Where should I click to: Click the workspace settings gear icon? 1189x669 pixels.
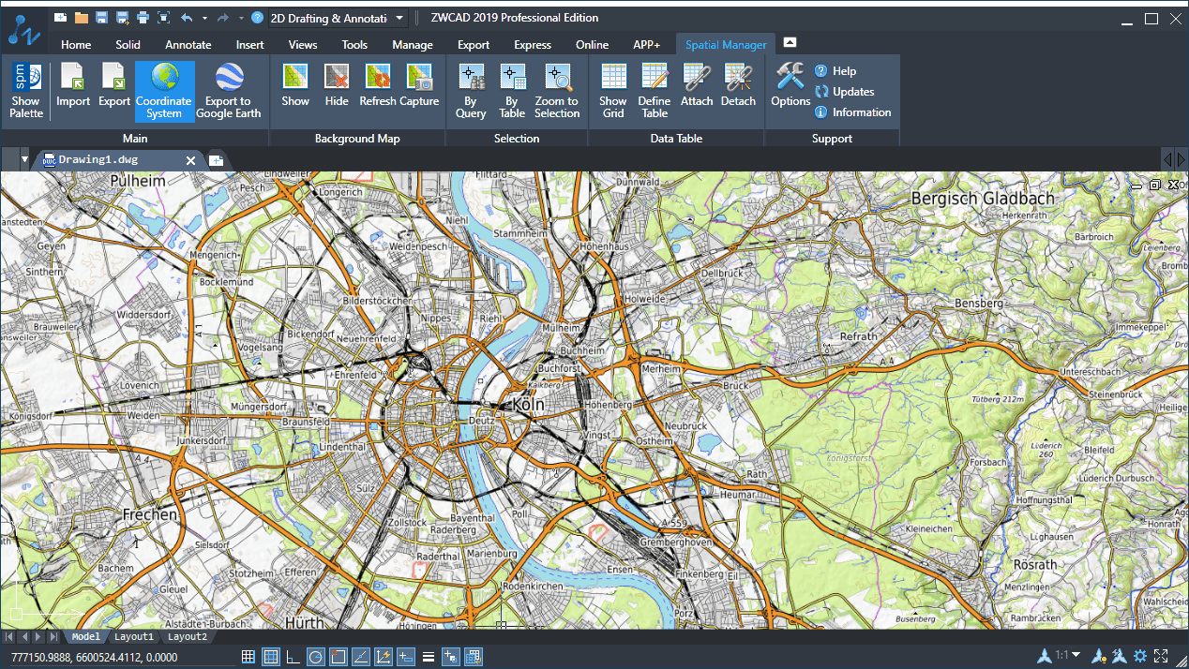[1140, 656]
